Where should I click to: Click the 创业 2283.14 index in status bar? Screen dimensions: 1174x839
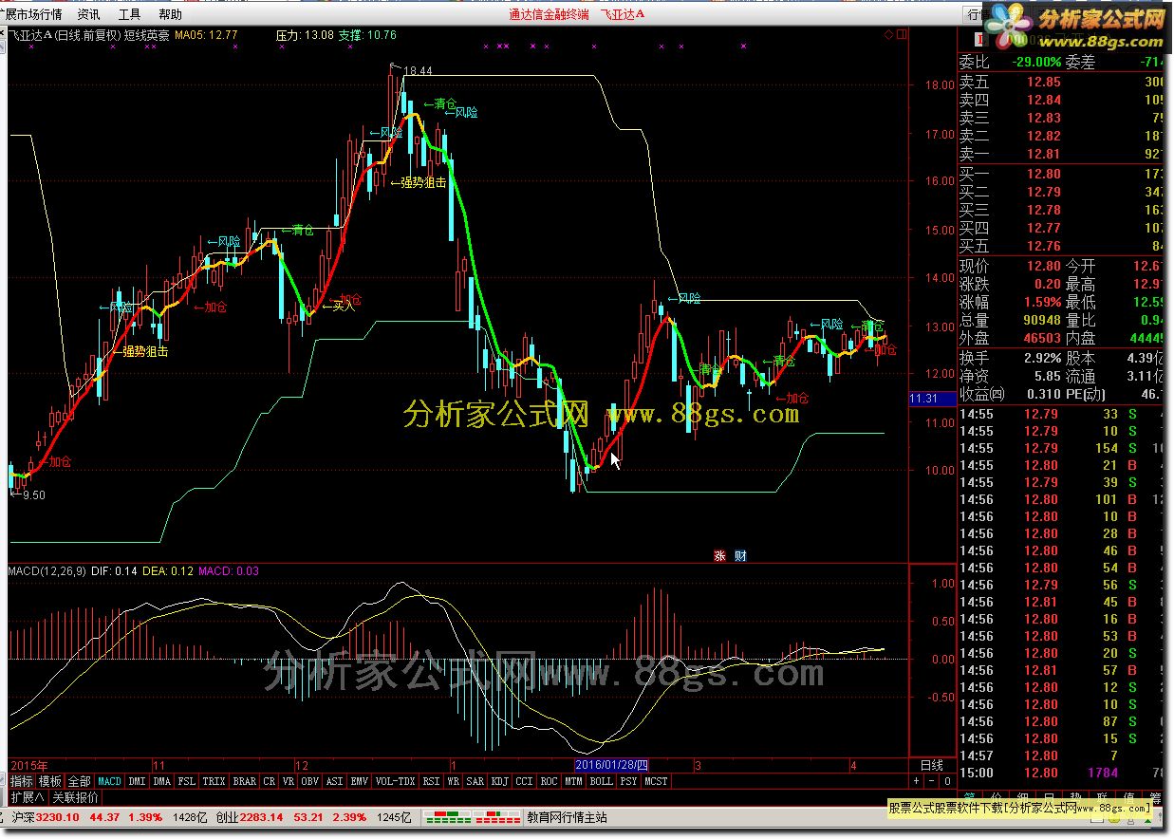[250, 817]
